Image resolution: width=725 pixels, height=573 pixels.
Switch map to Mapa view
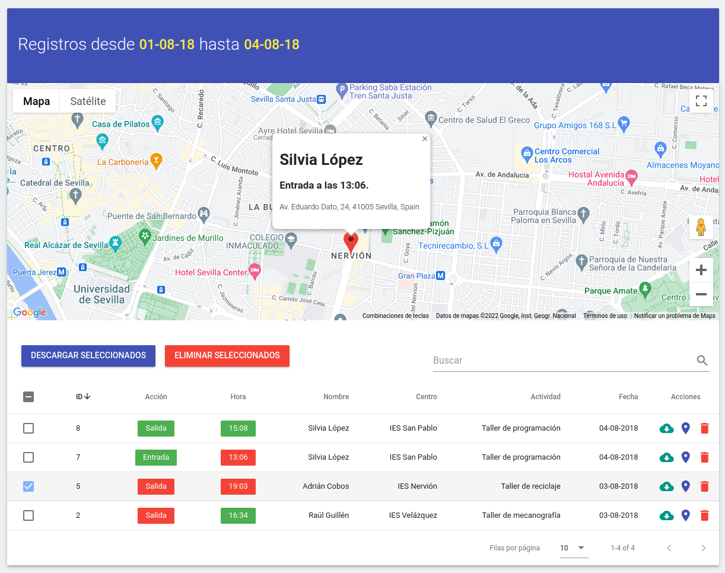(36, 101)
